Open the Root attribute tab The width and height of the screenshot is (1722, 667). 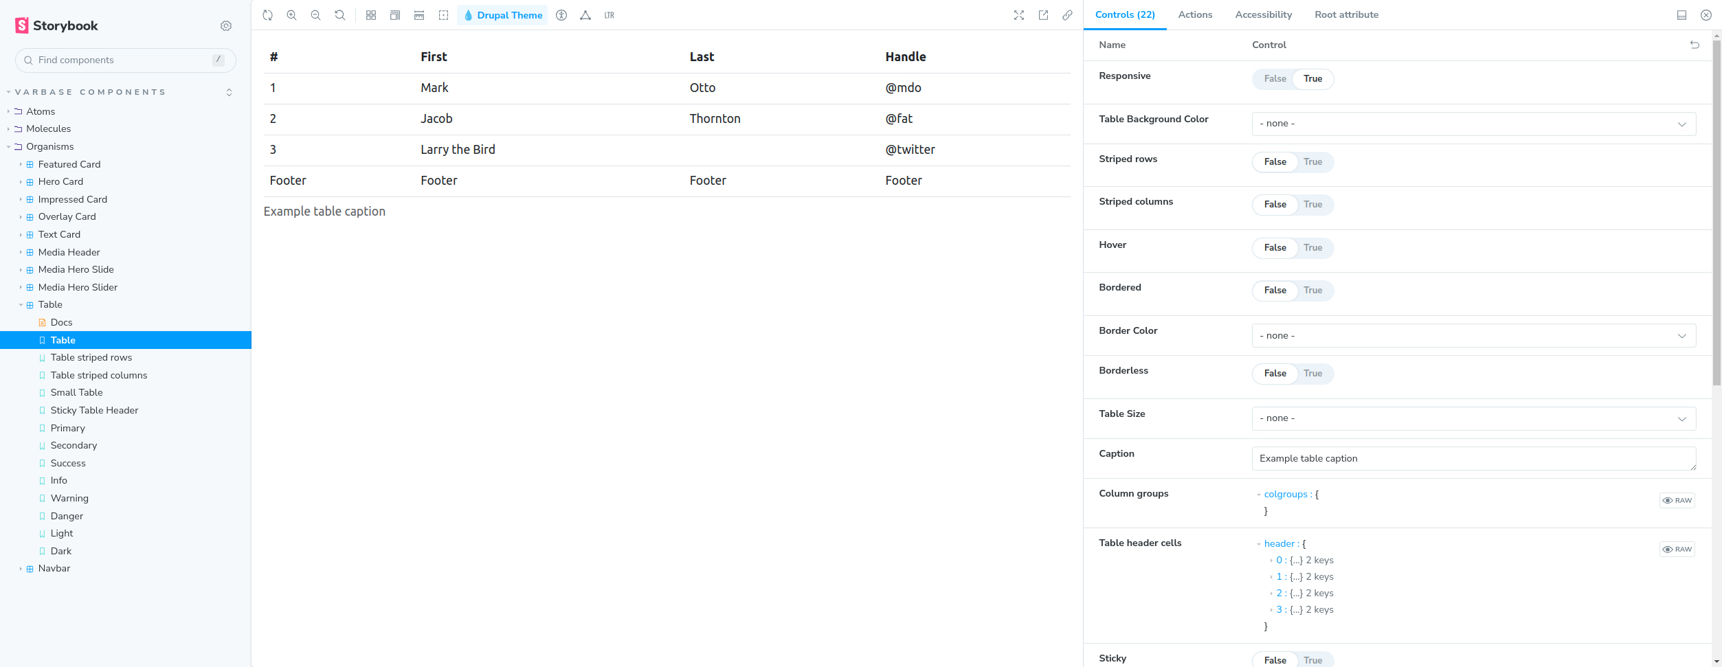(1346, 14)
